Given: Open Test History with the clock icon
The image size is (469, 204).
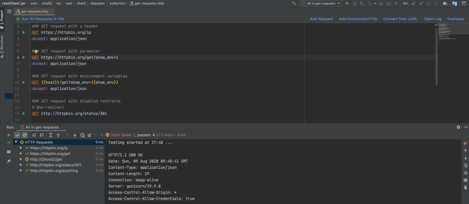Looking at the screenshot, I should point(82,135).
